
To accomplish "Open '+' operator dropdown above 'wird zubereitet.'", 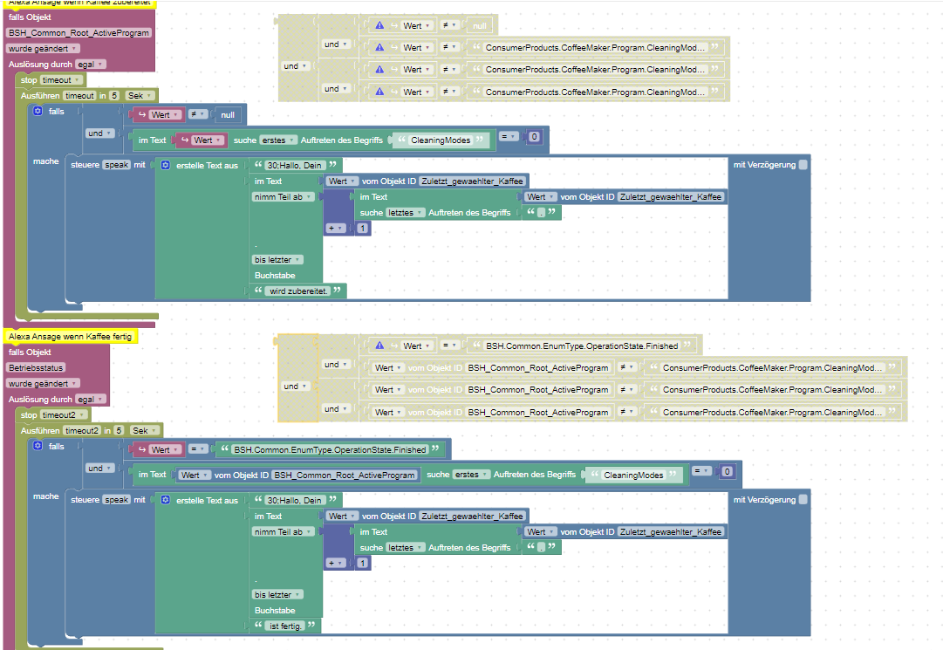I will coord(335,228).
